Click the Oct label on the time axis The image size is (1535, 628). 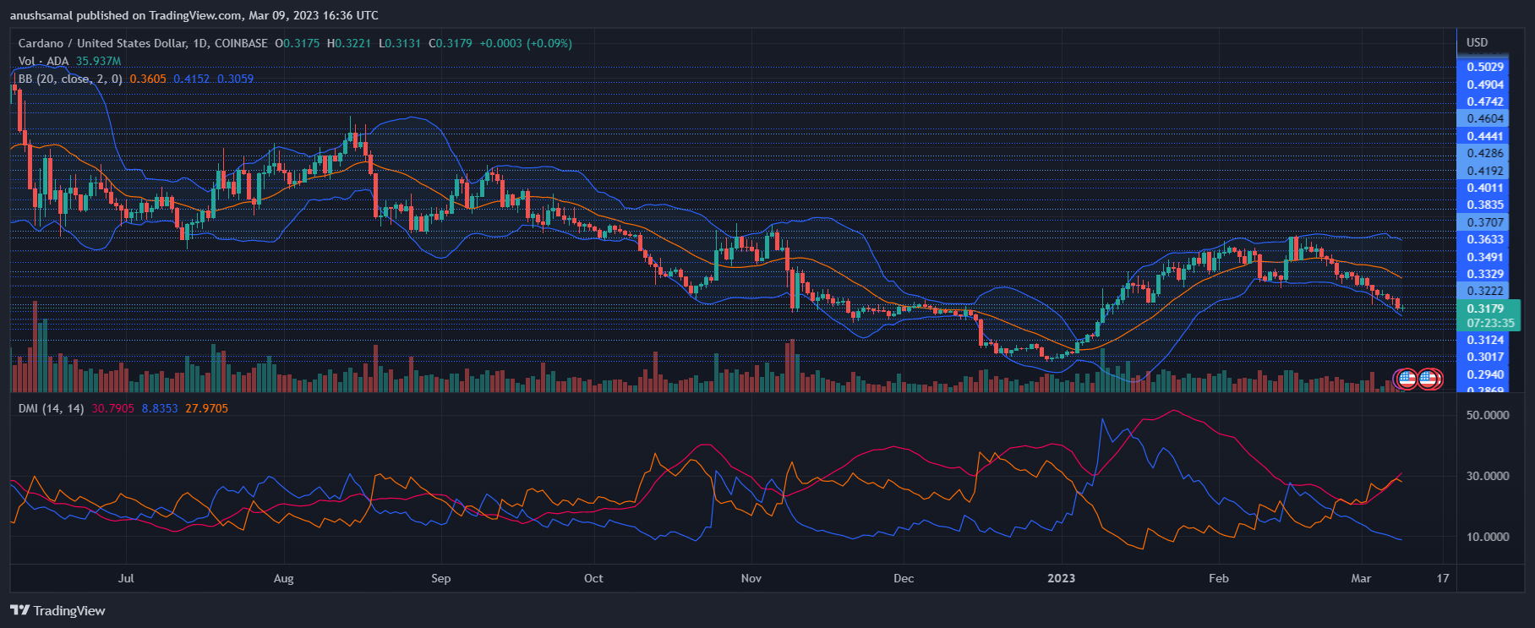(594, 578)
